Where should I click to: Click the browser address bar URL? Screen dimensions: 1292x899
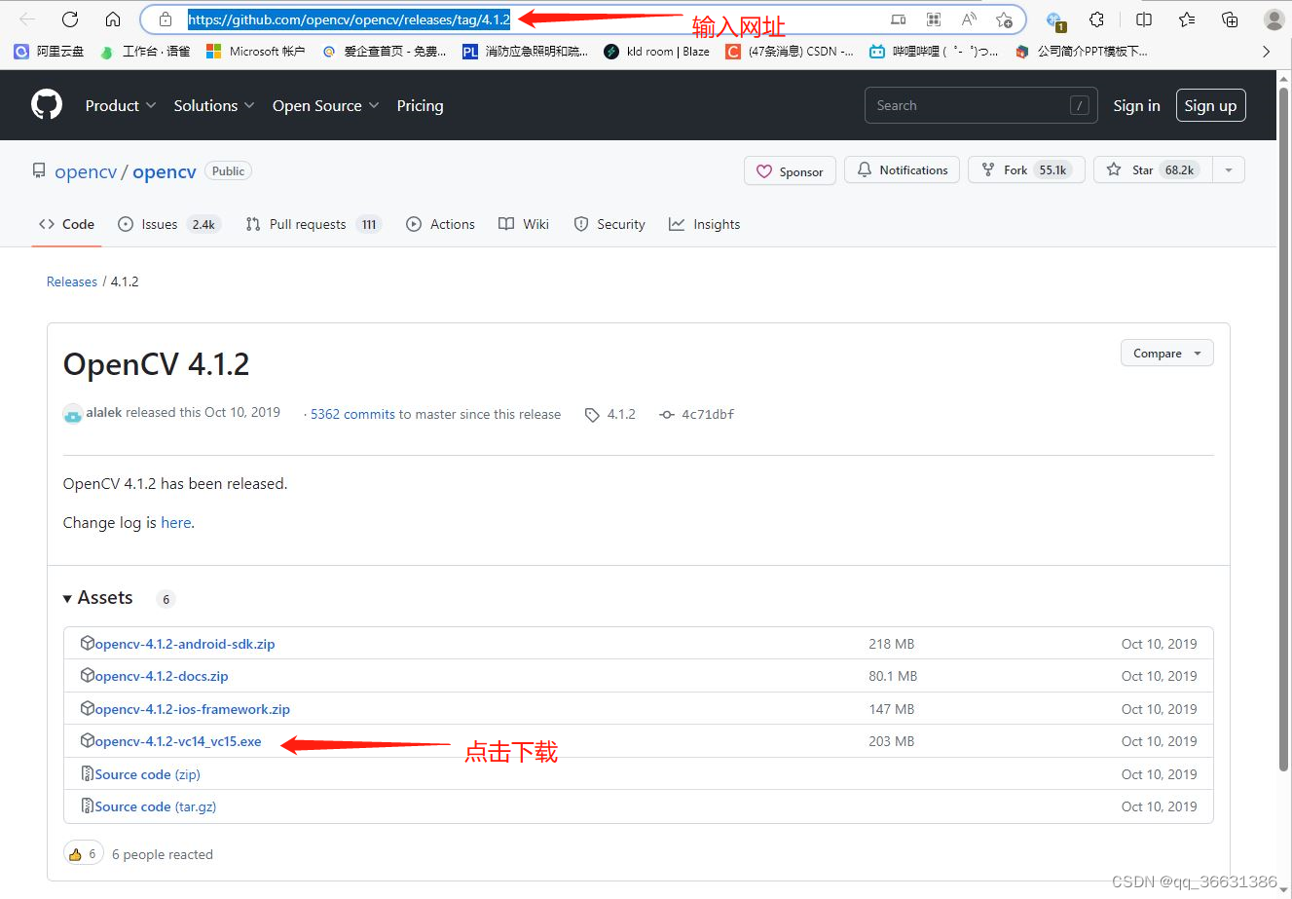(349, 19)
